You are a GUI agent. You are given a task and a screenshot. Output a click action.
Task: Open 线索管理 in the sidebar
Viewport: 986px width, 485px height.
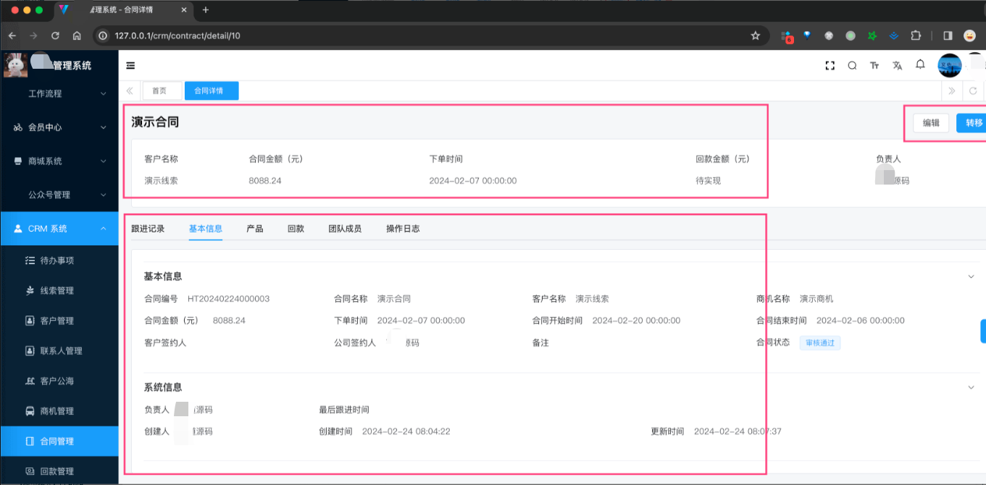pos(59,290)
